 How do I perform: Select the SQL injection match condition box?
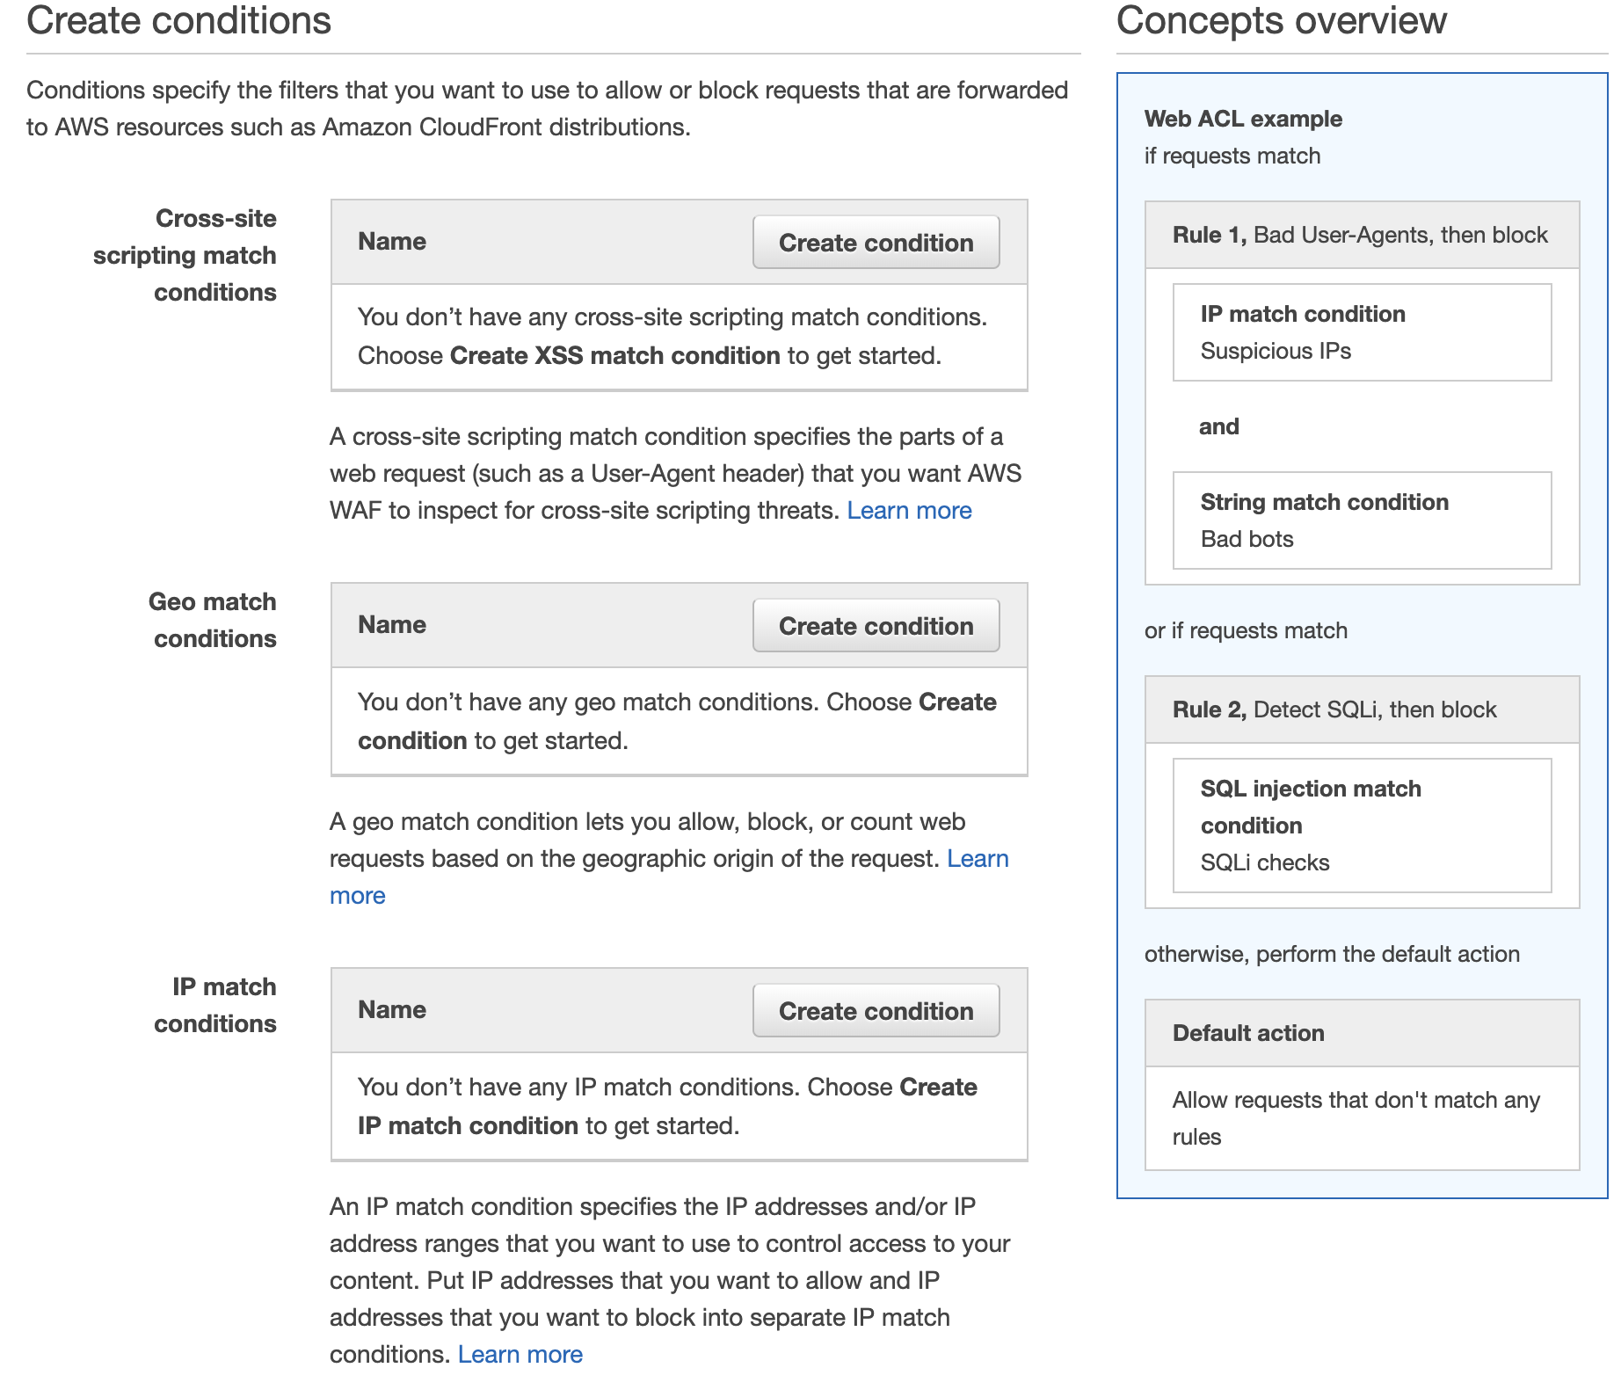click(x=1361, y=824)
